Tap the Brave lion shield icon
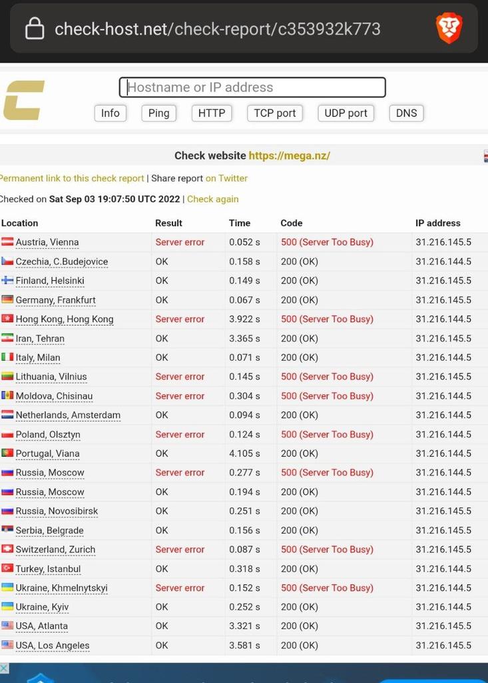Viewport: 488px width, 683px height. click(x=449, y=28)
